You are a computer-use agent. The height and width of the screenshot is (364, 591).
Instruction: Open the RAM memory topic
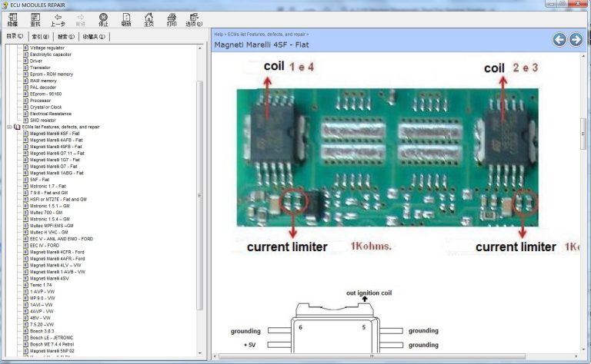[43, 81]
